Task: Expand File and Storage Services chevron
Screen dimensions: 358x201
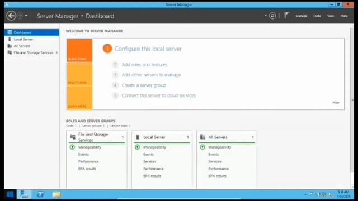Action: click(56, 52)
